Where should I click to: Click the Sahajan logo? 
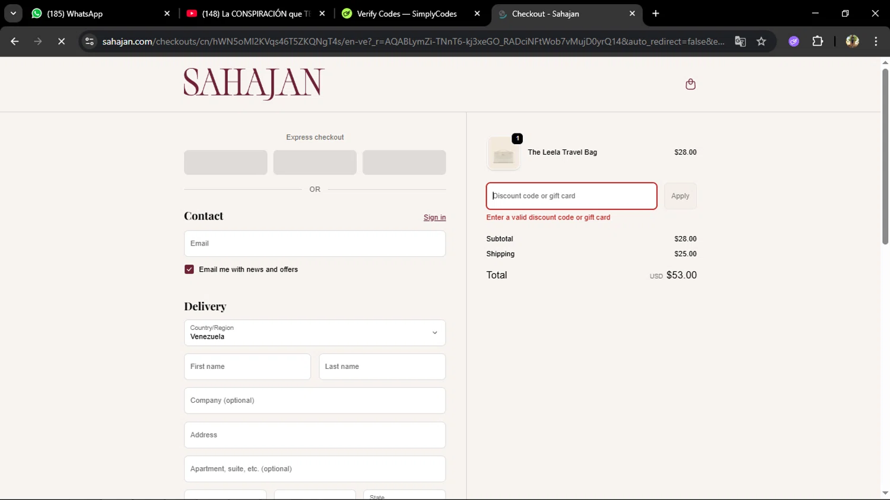point(254,84)
